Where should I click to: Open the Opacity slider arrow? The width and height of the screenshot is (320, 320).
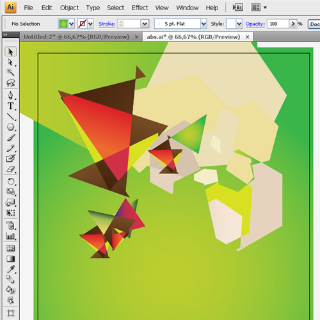293,24
